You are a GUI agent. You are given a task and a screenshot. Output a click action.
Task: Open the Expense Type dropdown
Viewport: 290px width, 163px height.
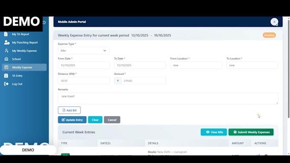click(x=84, y=51)
